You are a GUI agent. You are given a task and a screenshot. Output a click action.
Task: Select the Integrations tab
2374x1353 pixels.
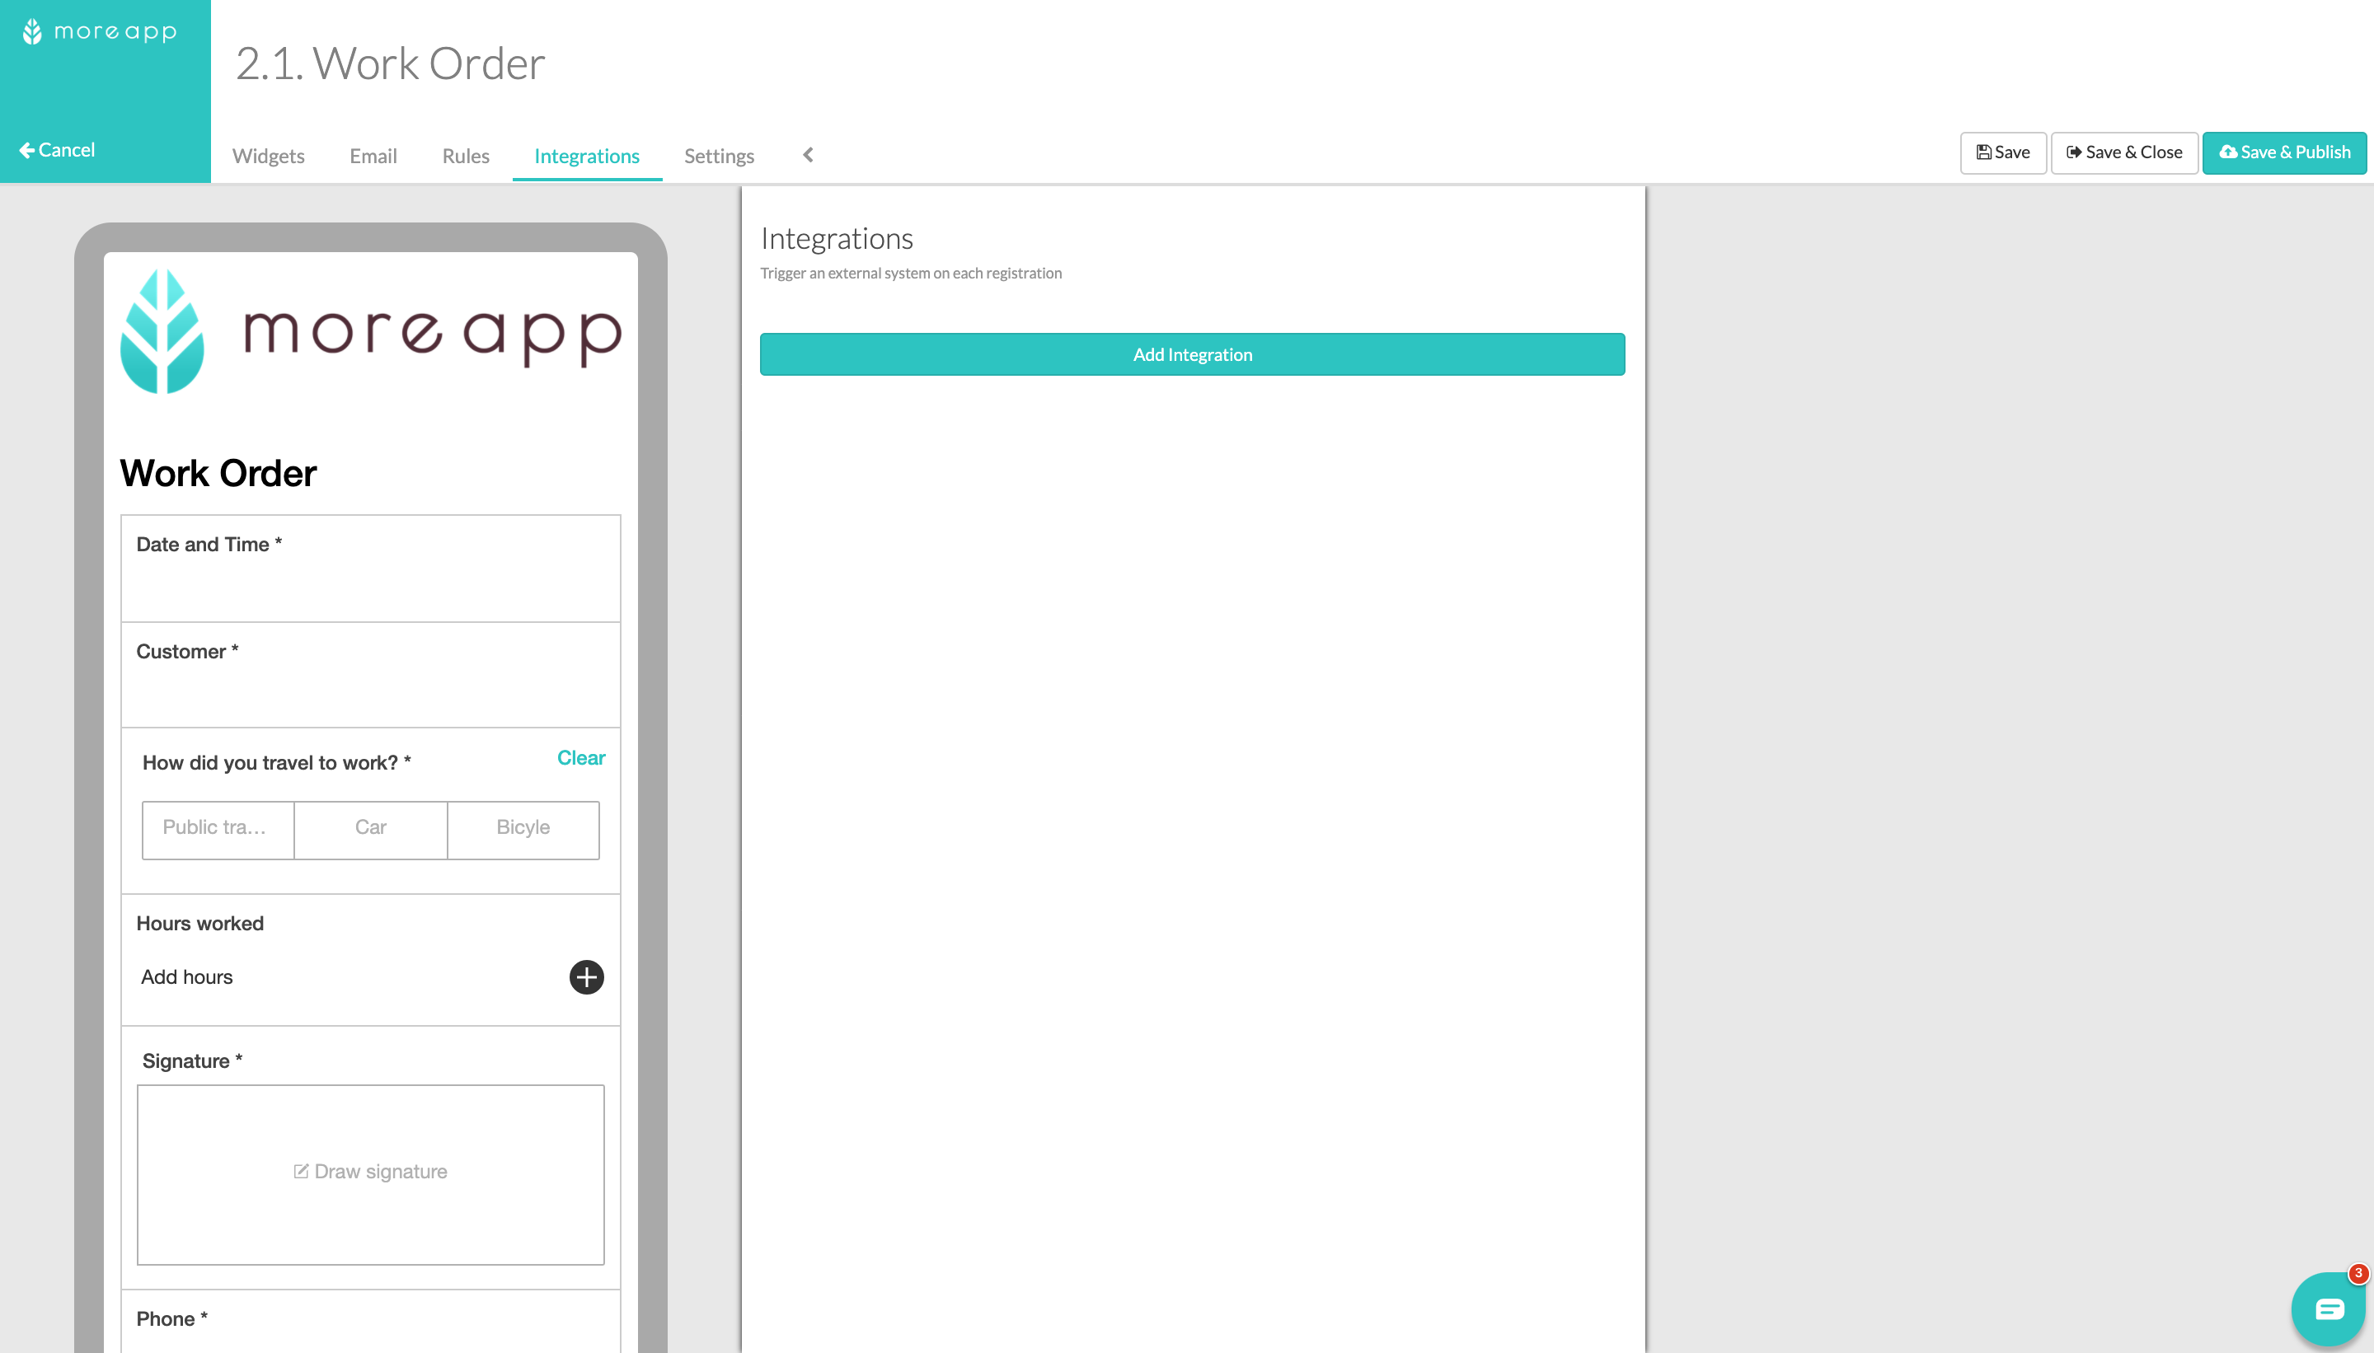[587, 155]
